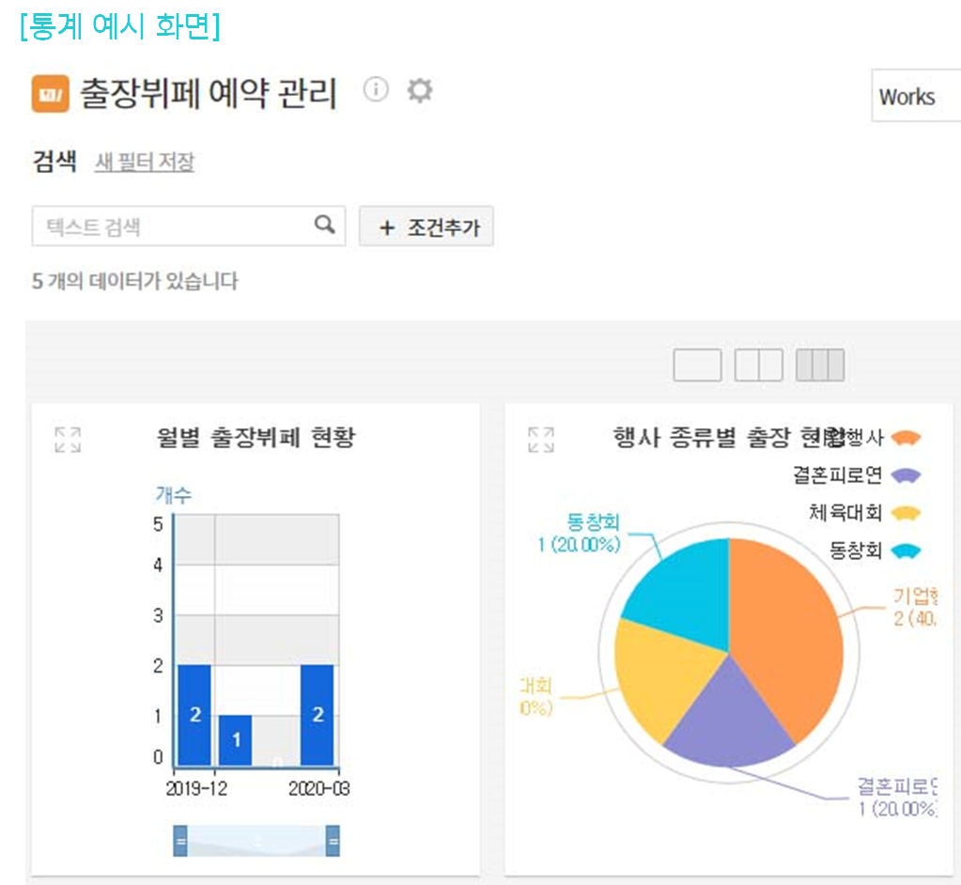Toggle 체육대회 legend item
The width and height of the screenshot is (961, 885).
(863, 513)
